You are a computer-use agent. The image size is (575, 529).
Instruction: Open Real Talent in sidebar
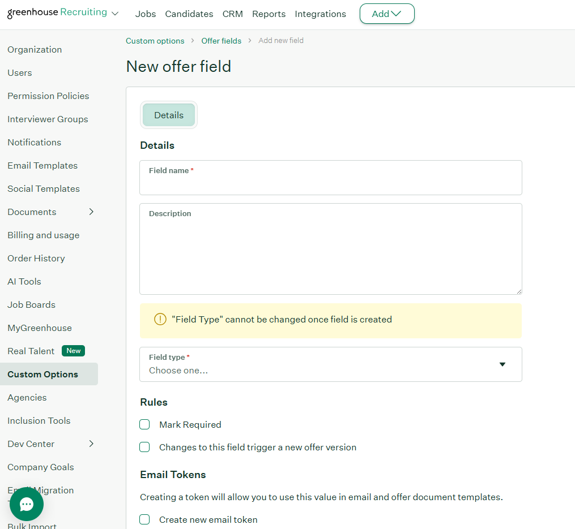click(x=31, y=351)
